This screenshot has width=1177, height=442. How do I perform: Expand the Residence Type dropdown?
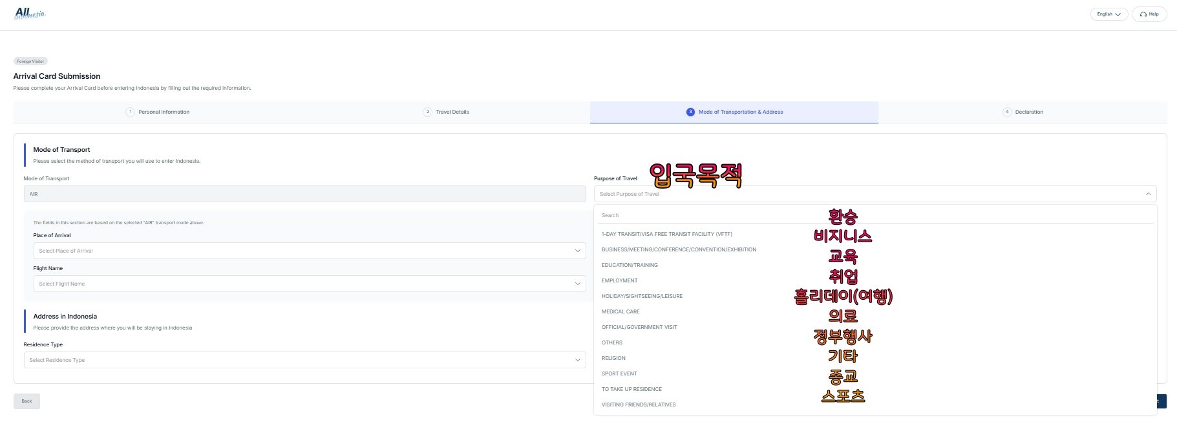[305, 360]
